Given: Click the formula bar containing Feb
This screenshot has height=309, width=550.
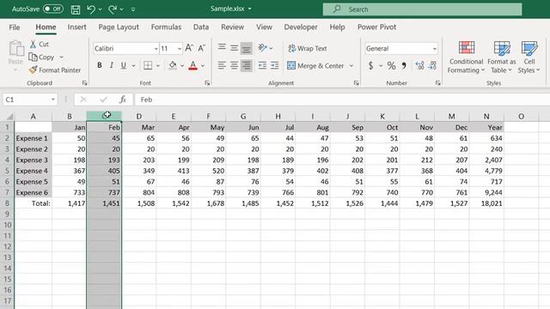Looking at the screenshot, I should pyautogui.click(x=342, y=100).
